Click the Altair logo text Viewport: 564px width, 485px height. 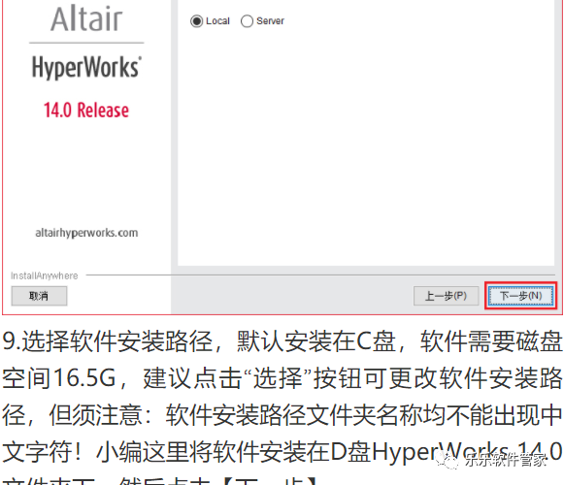point(86,18)
